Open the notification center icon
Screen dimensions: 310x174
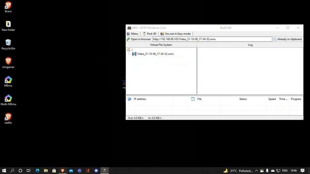click(x=302, y=171)
